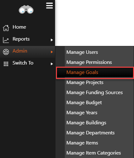Click the Reports chart icon
This screenshot has width=134, height=158.
[x=6, y=40]
